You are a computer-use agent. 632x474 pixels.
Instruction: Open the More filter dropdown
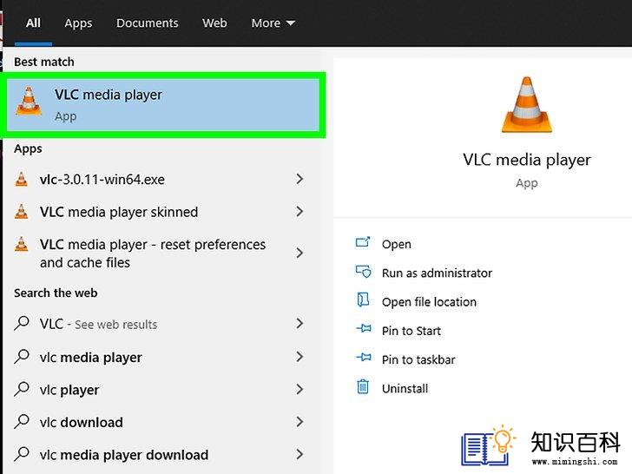[x=273, y=23]
